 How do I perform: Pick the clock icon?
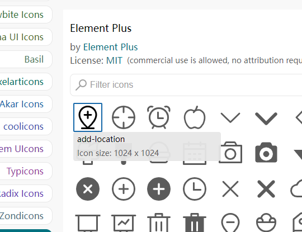(195, 189)
